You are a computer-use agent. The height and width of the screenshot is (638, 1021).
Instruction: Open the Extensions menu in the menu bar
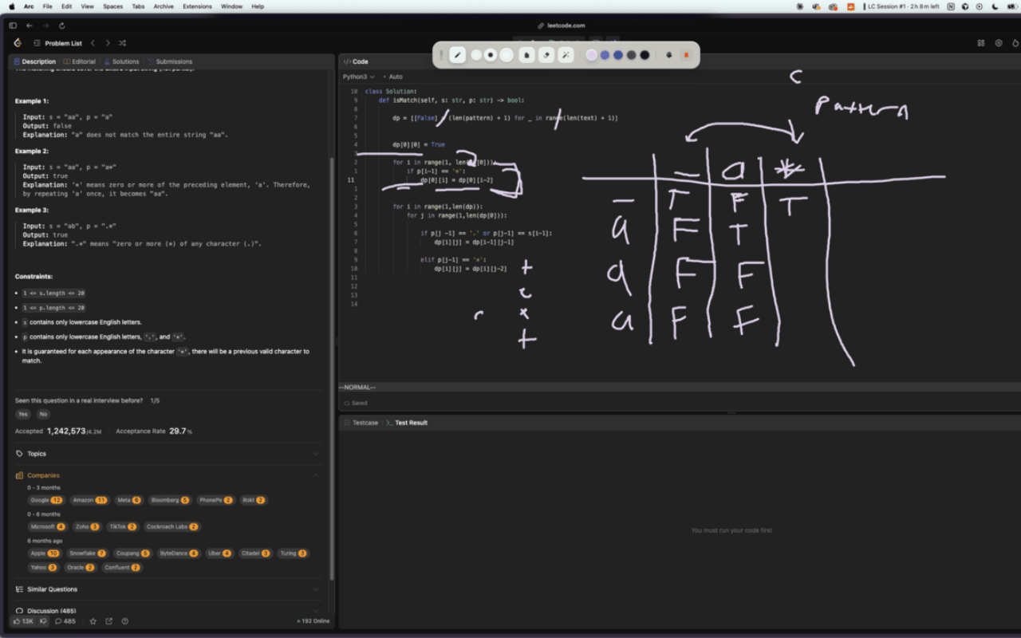click(x=197, y=6)
